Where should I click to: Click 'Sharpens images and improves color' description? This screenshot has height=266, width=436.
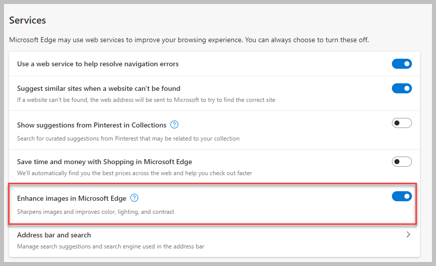(96, 212)
